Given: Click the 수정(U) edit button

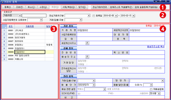Looking at the screenshot, I should (43, 7).
